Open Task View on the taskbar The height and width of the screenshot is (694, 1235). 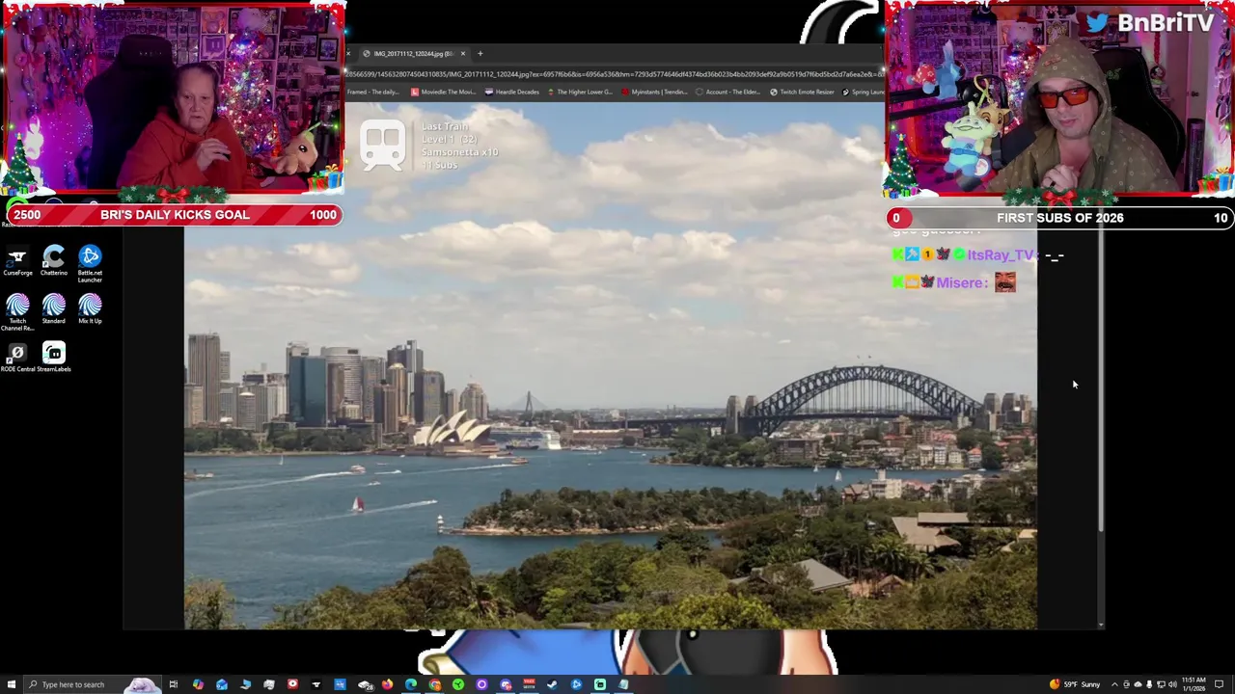tap(174, 684)
